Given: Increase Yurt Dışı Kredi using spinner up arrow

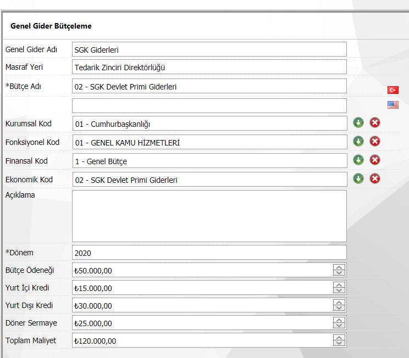Looking at the screenshot, I should click(340, 303).
